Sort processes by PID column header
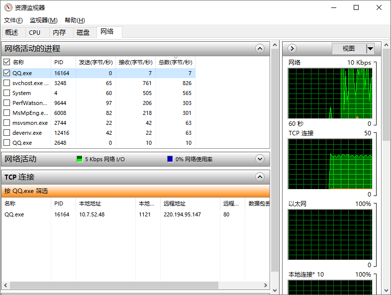The height and width of the screenshot is (295, 391). 63,62
